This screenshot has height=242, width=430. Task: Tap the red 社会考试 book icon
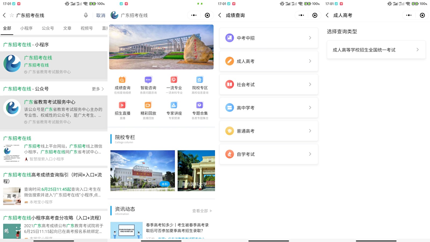[x=230, y=84]
